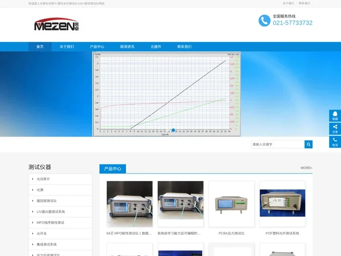Click 64芯 MPO极性测试仪 product thumbnail
This screenshot has width=341, height=256.
coord(130,204)
